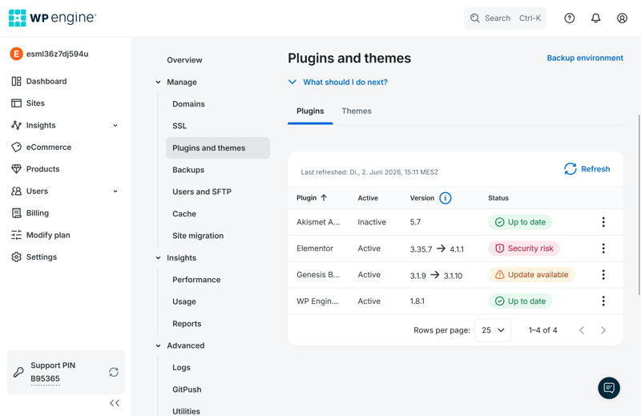Go to the previous table page

[582, 330]
